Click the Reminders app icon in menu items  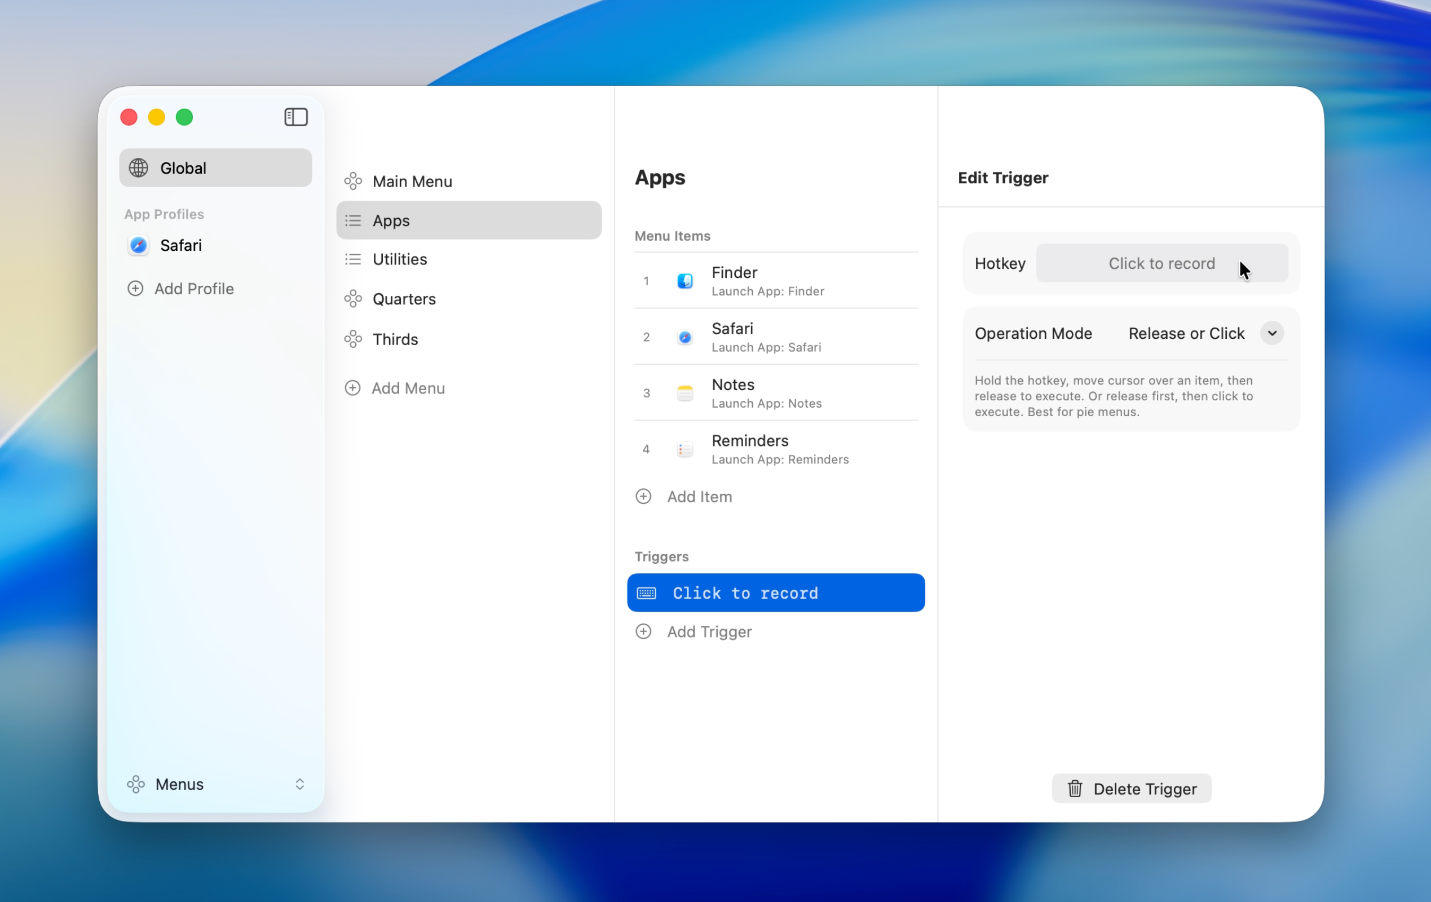[x=684, y=449]
